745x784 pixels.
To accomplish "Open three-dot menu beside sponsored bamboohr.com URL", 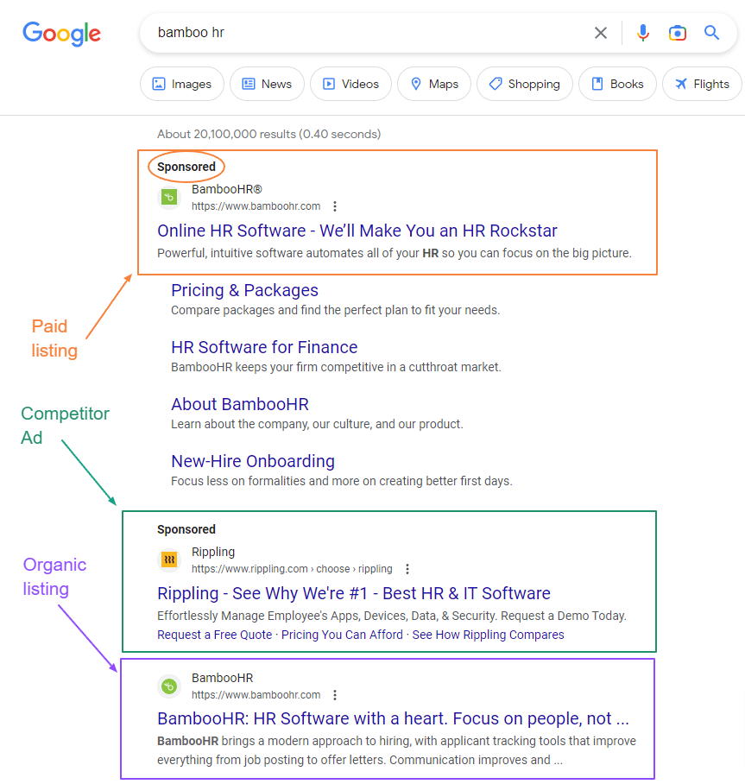I will pos(335,206).
